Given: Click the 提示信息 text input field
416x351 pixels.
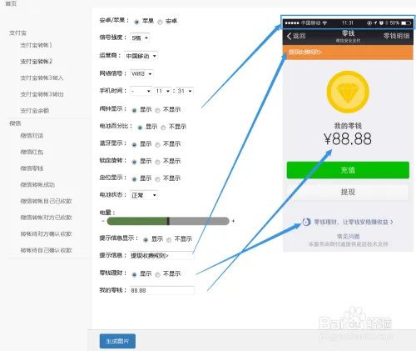Looking at the screenshot, I should 162,255.
